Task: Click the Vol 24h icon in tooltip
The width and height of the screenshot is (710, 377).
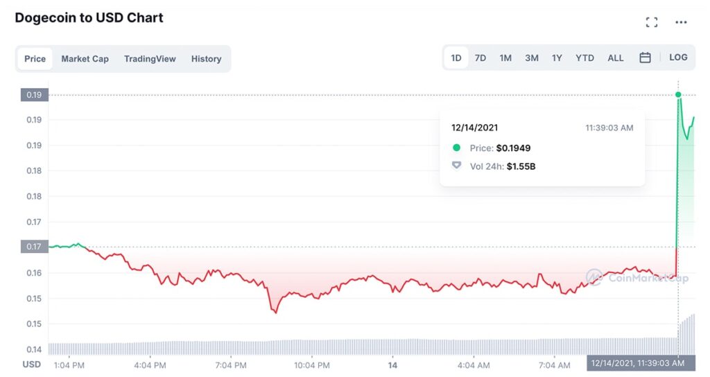Action: pos(456,166)
